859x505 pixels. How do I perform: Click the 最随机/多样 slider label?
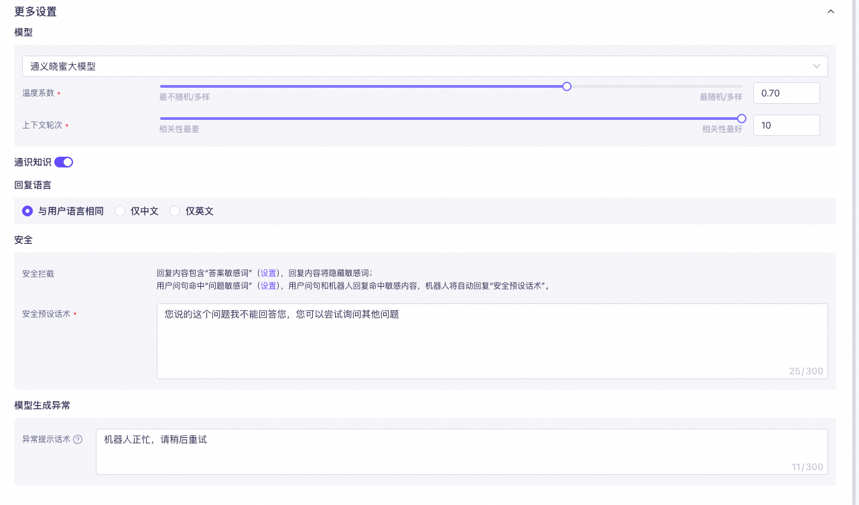tap(721, 97)
